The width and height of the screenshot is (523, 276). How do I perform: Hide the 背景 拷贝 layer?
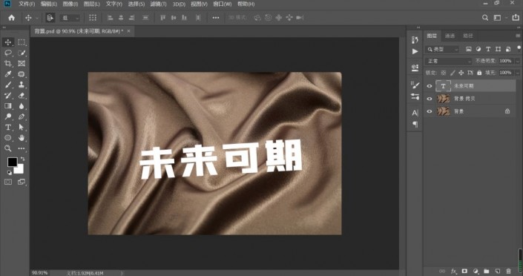[x=430, y=99]
